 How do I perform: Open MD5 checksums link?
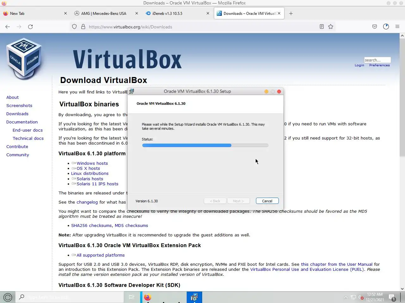tap(131, 226)
